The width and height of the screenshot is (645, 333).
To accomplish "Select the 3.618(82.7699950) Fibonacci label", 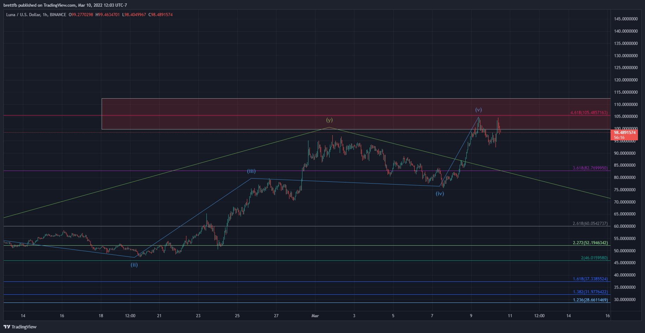I will pos(590,168).
